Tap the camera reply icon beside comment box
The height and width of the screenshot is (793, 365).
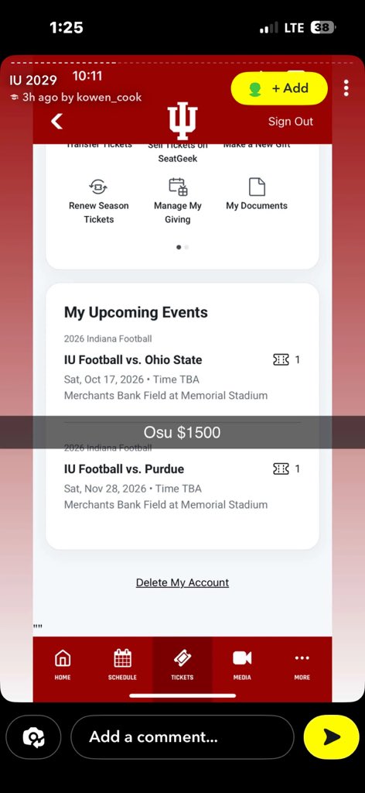[34, 737]
